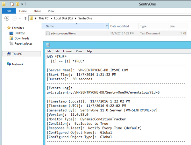The width and height of the screenshot is (191, 145).
Task: Click the Version 11.0.58.0 line
Action: [67, 115]
